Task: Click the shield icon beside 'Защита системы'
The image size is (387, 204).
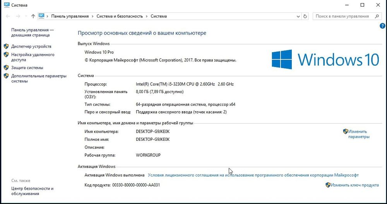Action: coord(7,67)
